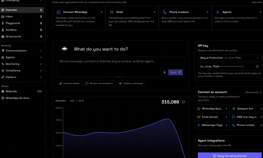Click the phone icon on Phone numbers card
Screen dimensions: 263x158
(165, 12)
